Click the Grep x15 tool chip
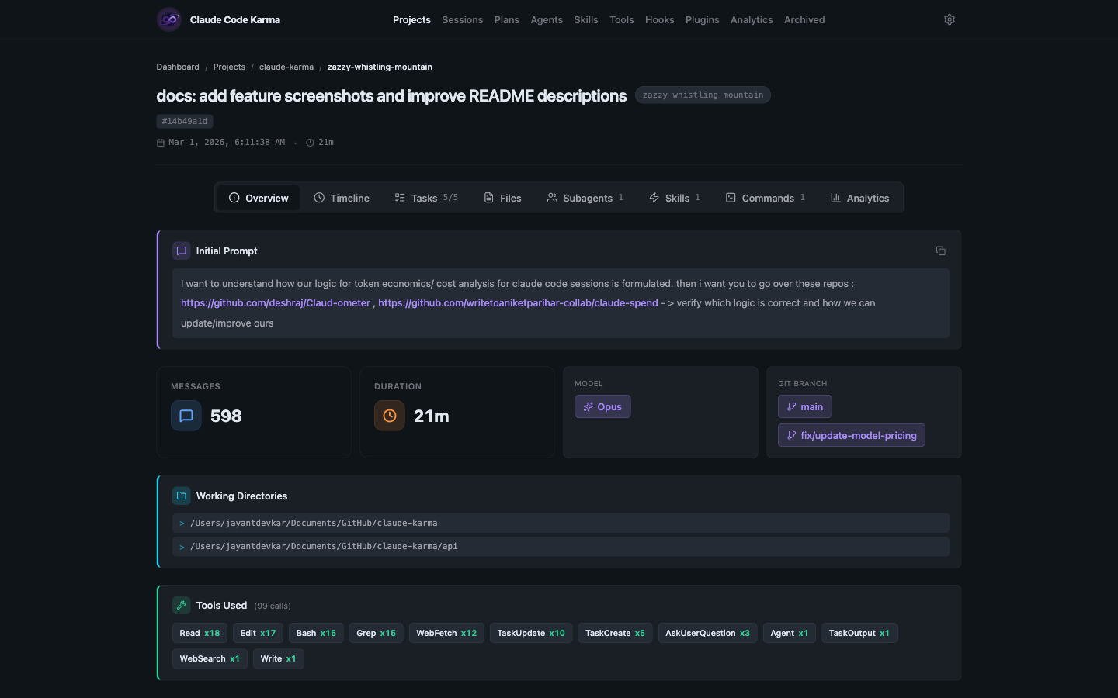The width and height of the screenshot is (1118, 698). [x=376, y=633]
